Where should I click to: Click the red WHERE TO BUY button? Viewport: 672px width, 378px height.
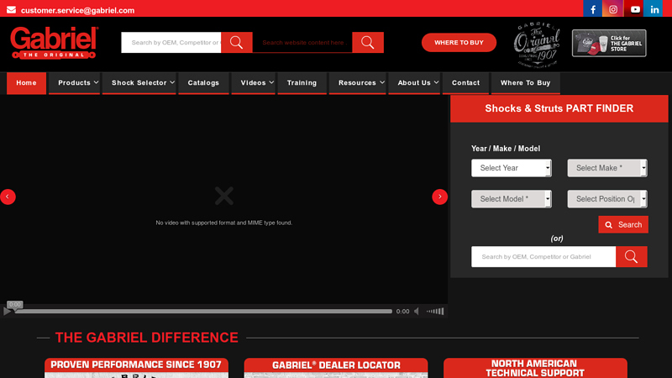pyautogui.click(x=459, y=43)
